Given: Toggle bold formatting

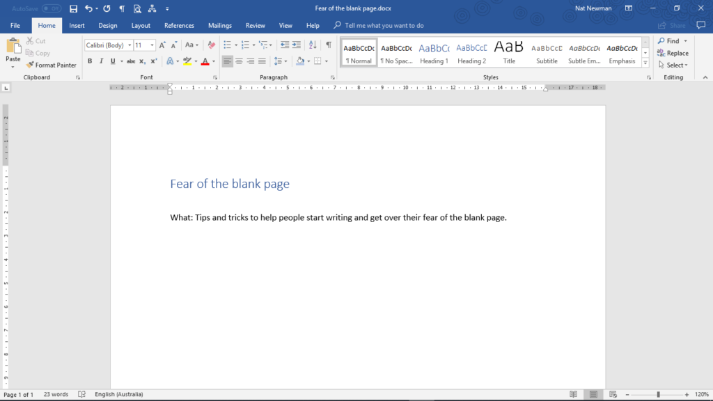Looking at the screenshot, I should 89,61.
